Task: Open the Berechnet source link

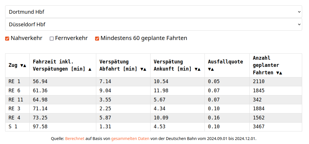Action: point(75,139)
